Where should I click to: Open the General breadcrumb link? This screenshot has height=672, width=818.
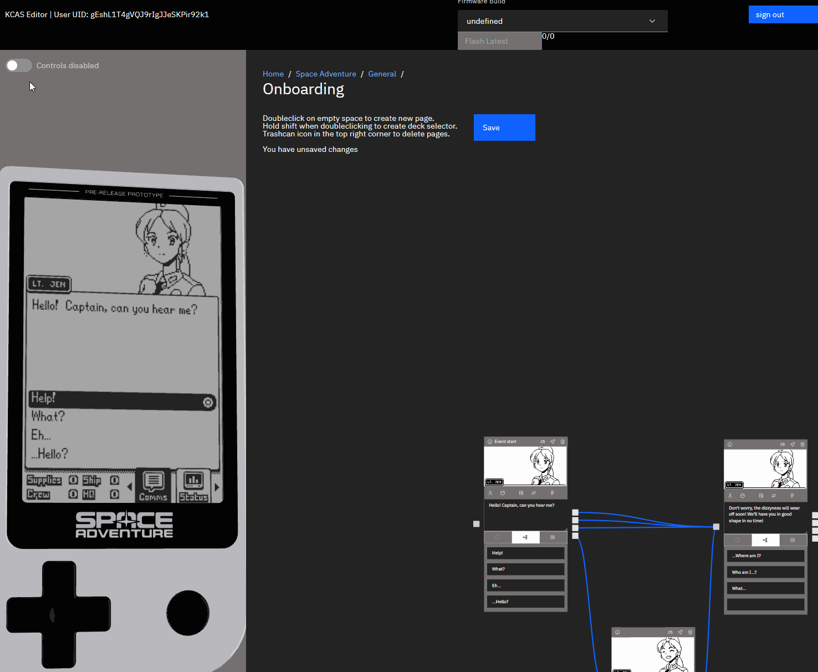tap(382, 74)
